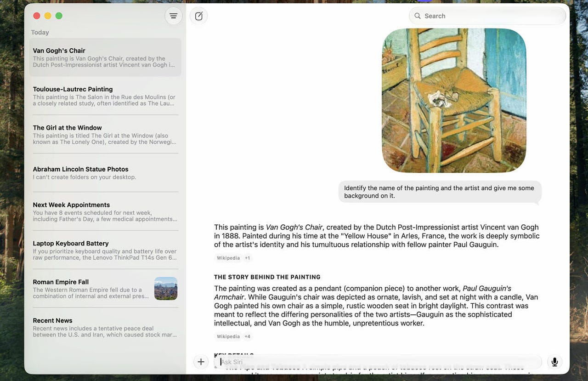Open the conversation filter menu icon
588x381 pixels.
point(173,16)
